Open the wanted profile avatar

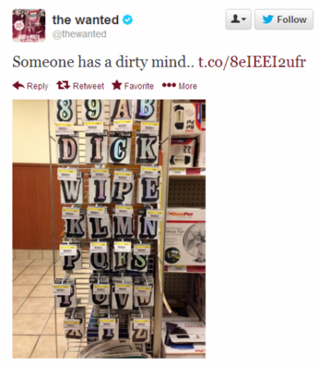tap(29, 26)
